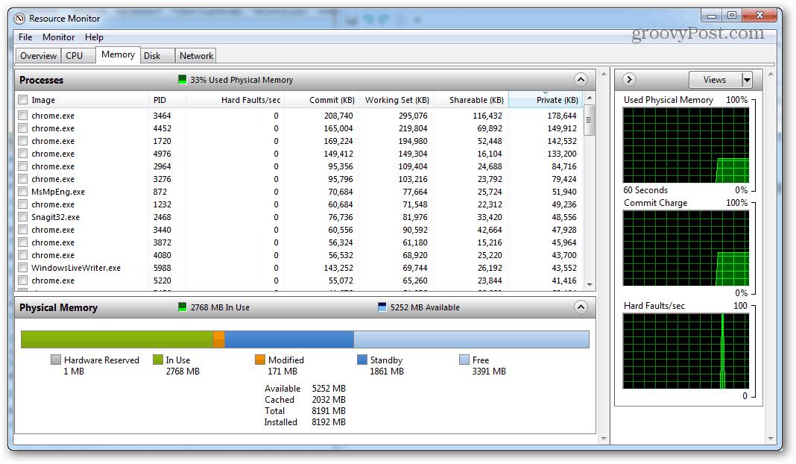Toggle the select-all Image checkbox
796x464 pixels.
point(23,100)
